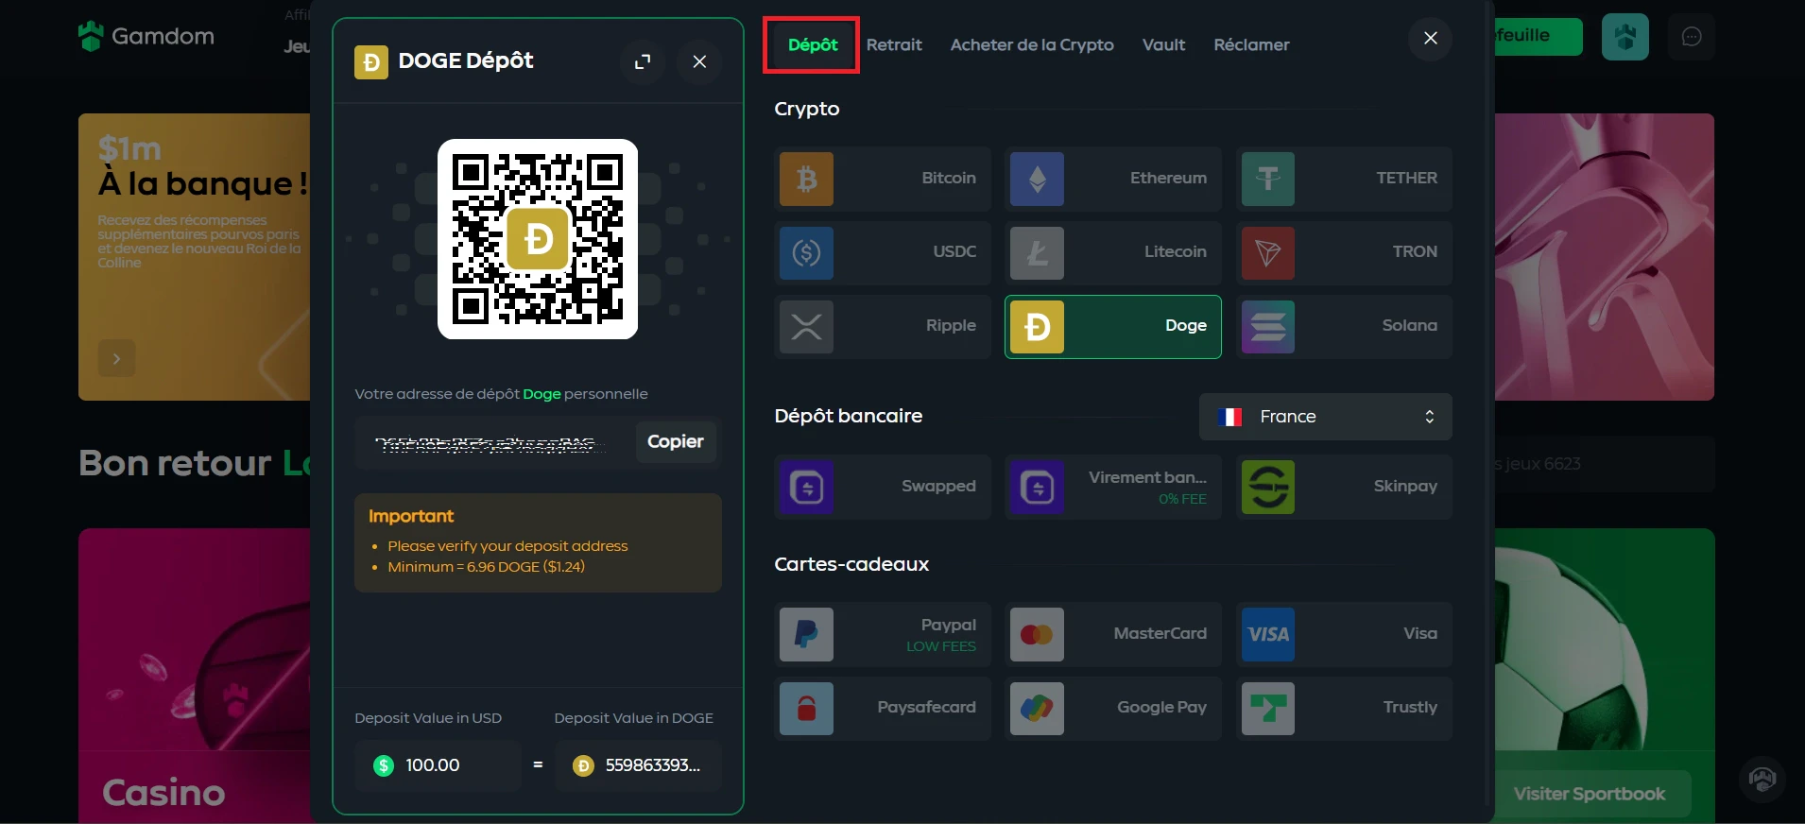Screen dimensions: 1805x824
Task: Click the Gamdom logo
Action: point(146,36)
